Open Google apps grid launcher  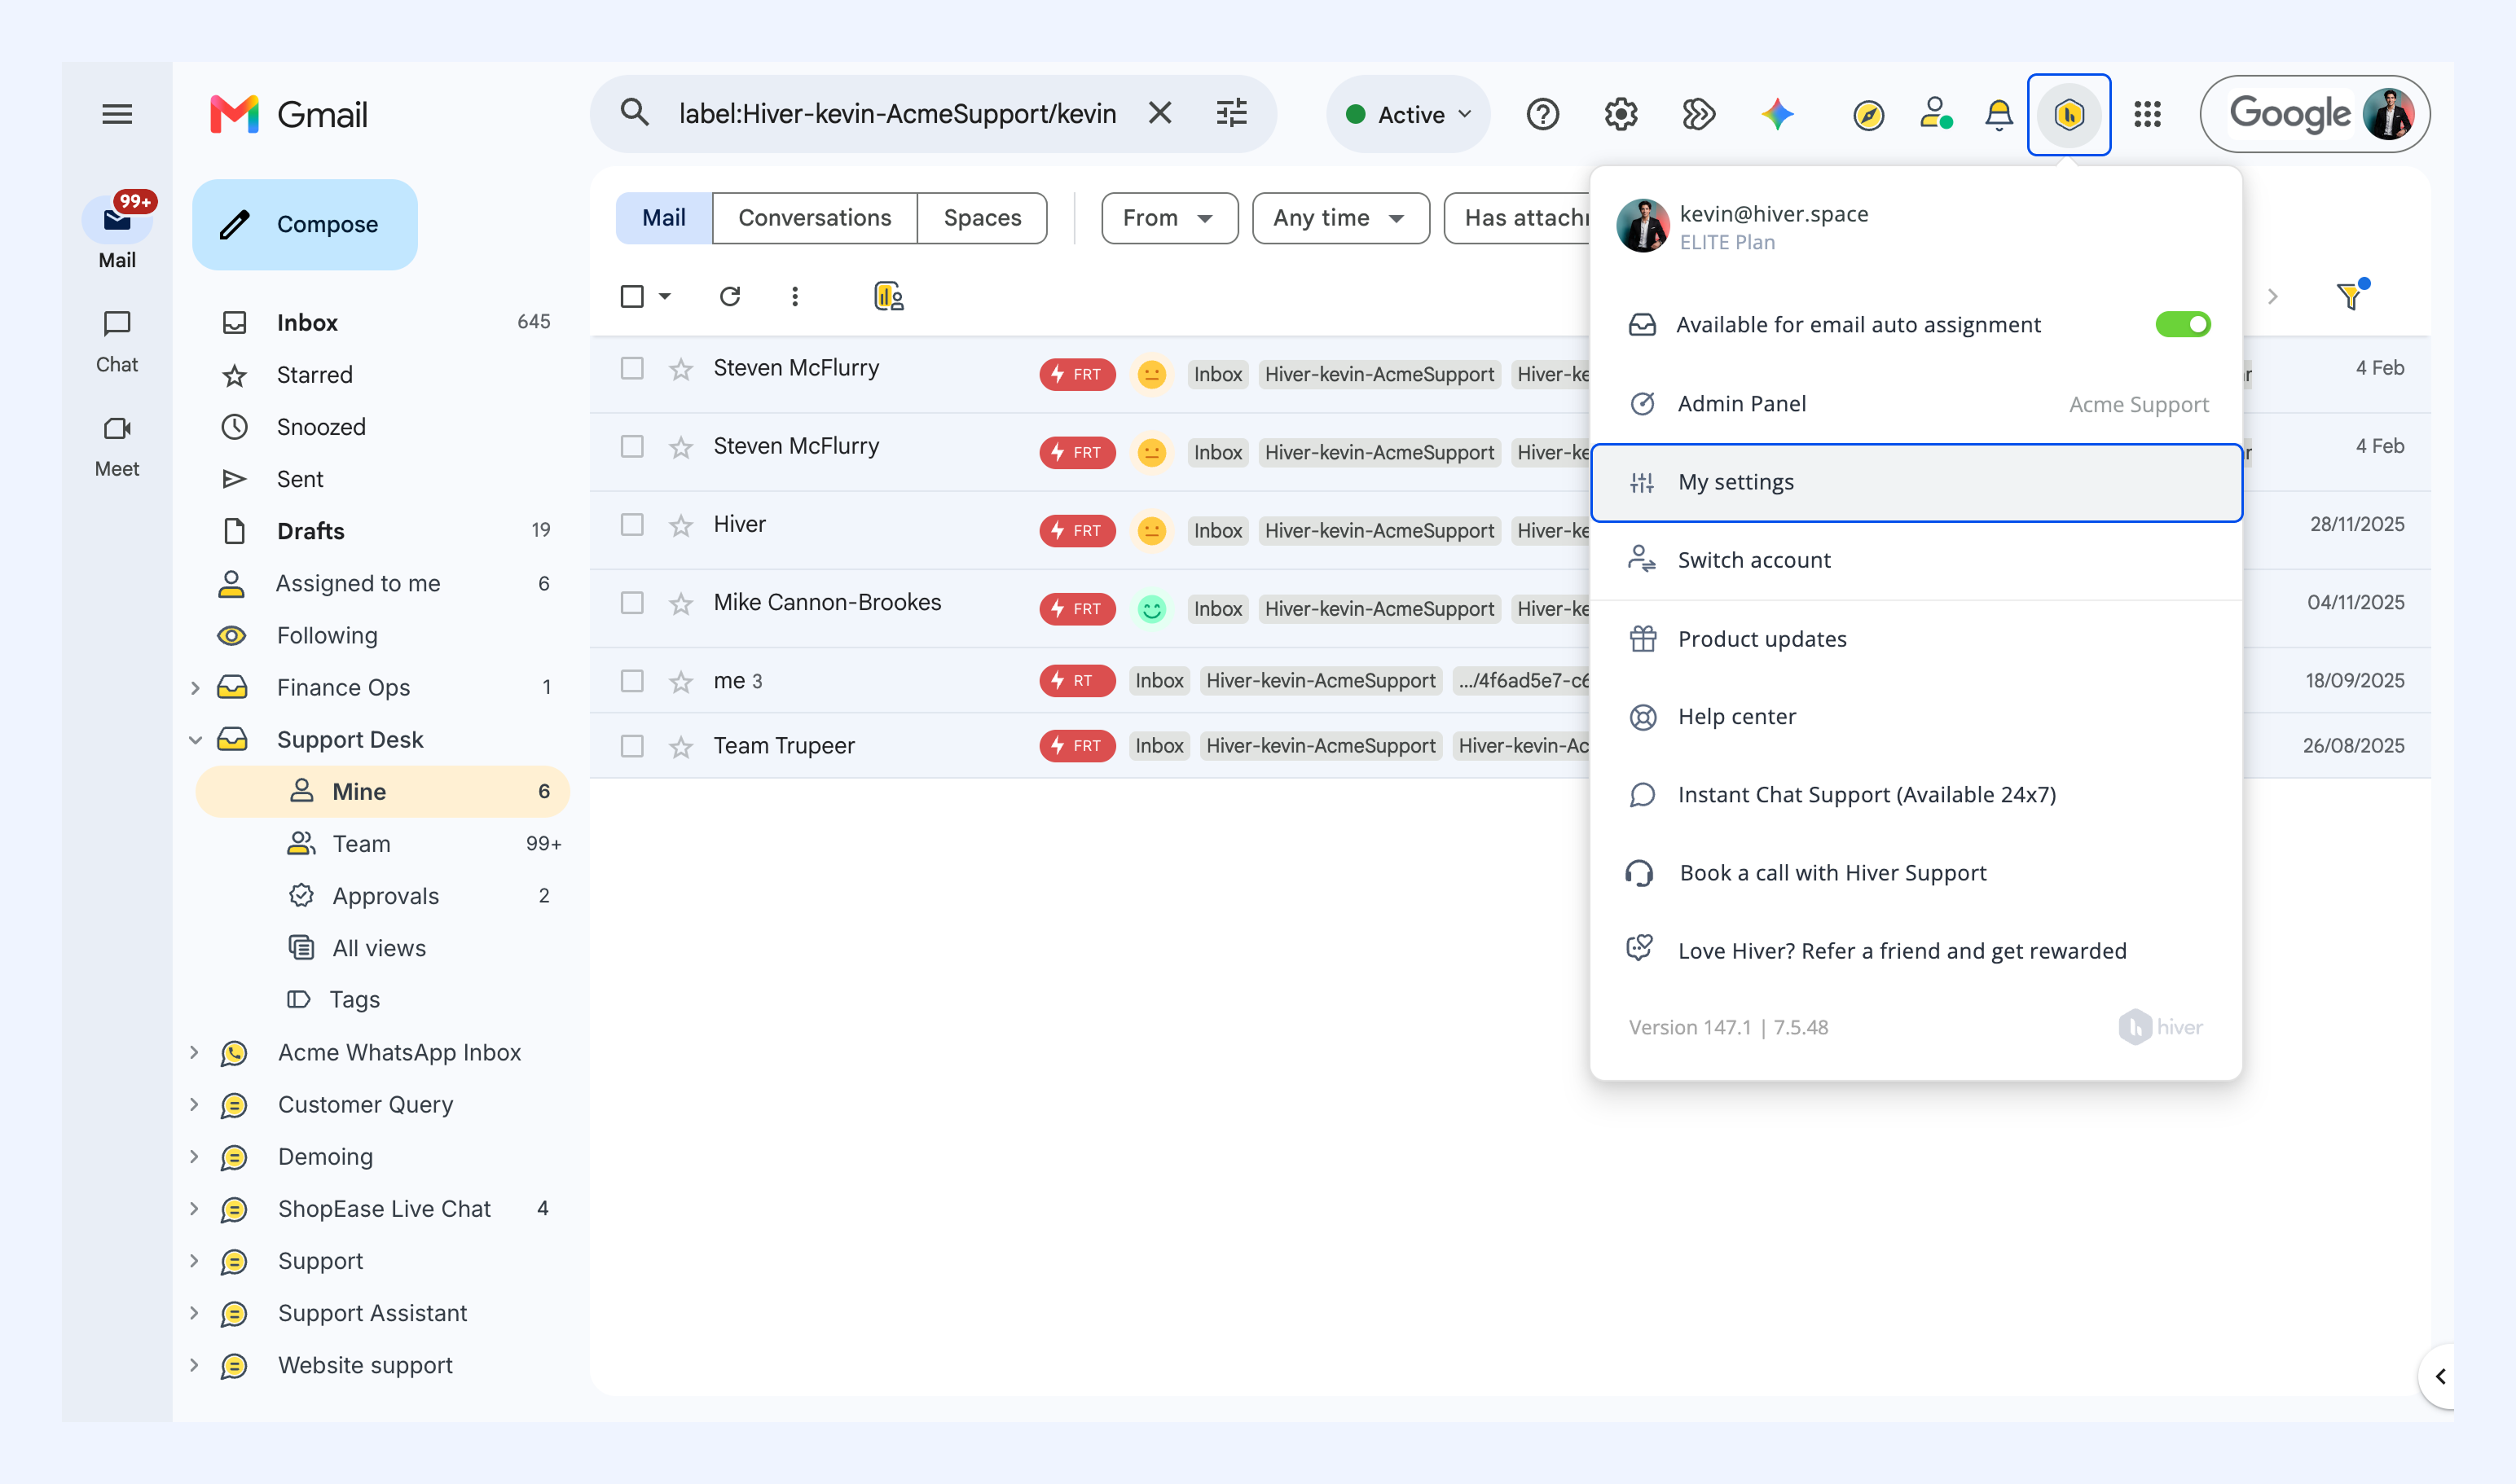click(2147, 115)
